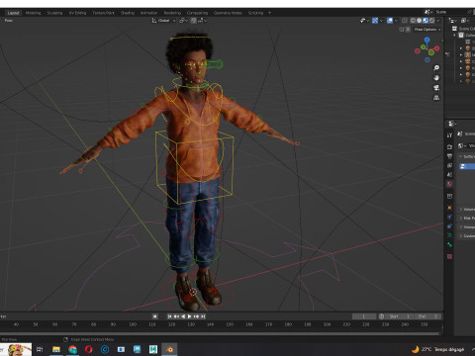
Task: Open the properties editor type selector
Action: click(x=452, y=124)
